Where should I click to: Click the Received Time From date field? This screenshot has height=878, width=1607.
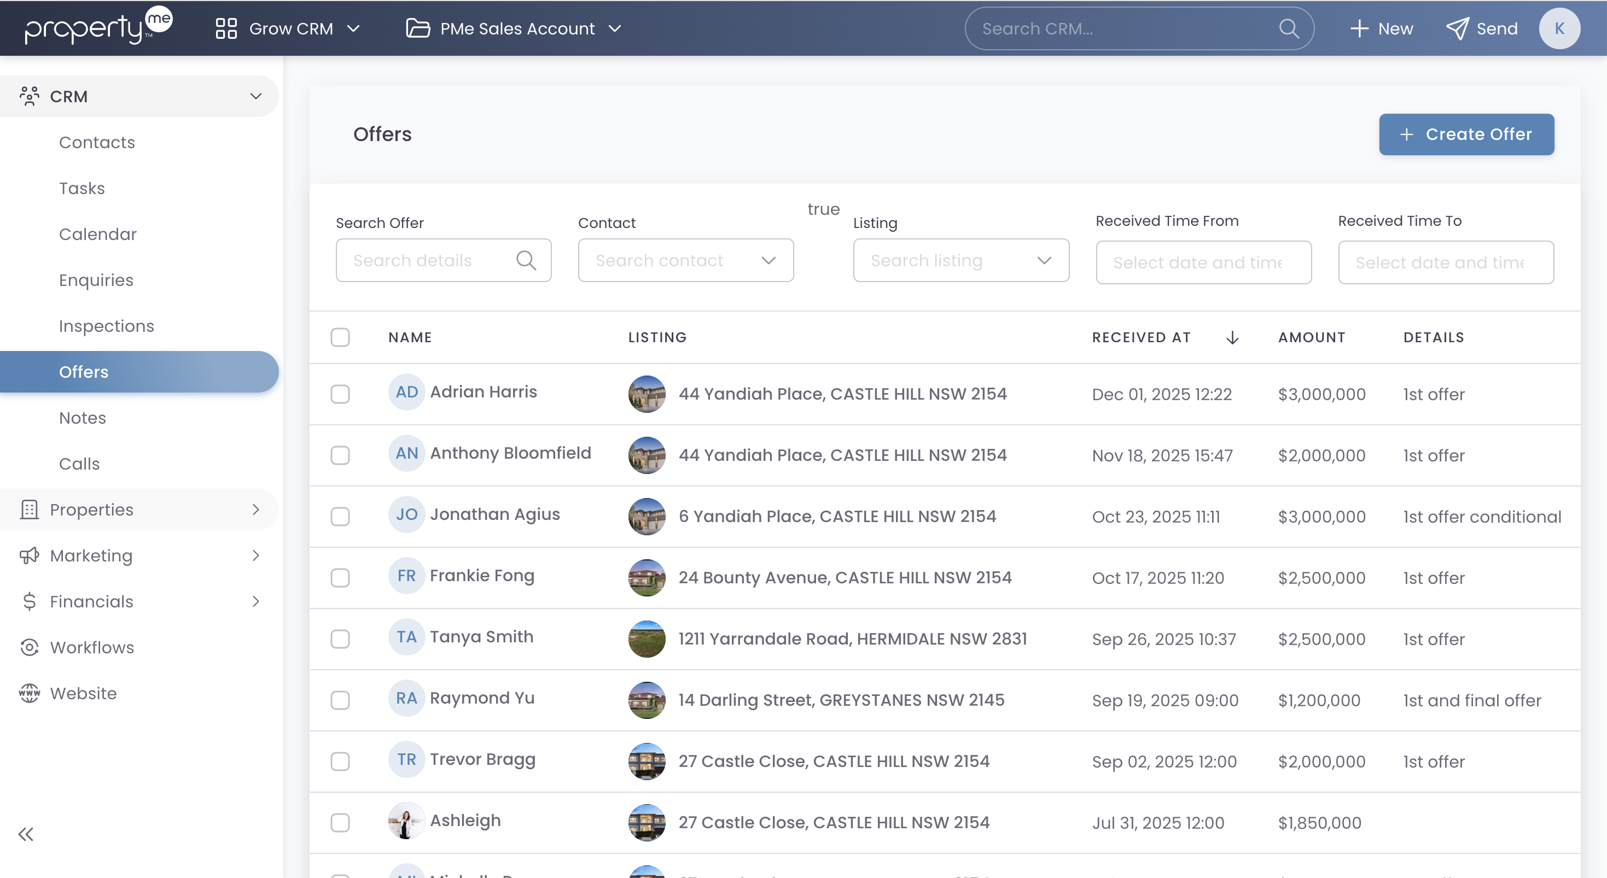point(1203,262)
